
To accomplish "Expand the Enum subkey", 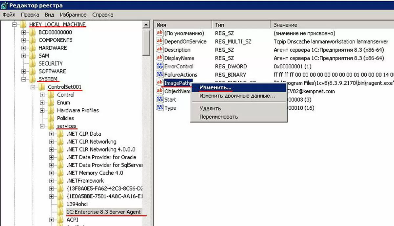I will coord(42,102).
